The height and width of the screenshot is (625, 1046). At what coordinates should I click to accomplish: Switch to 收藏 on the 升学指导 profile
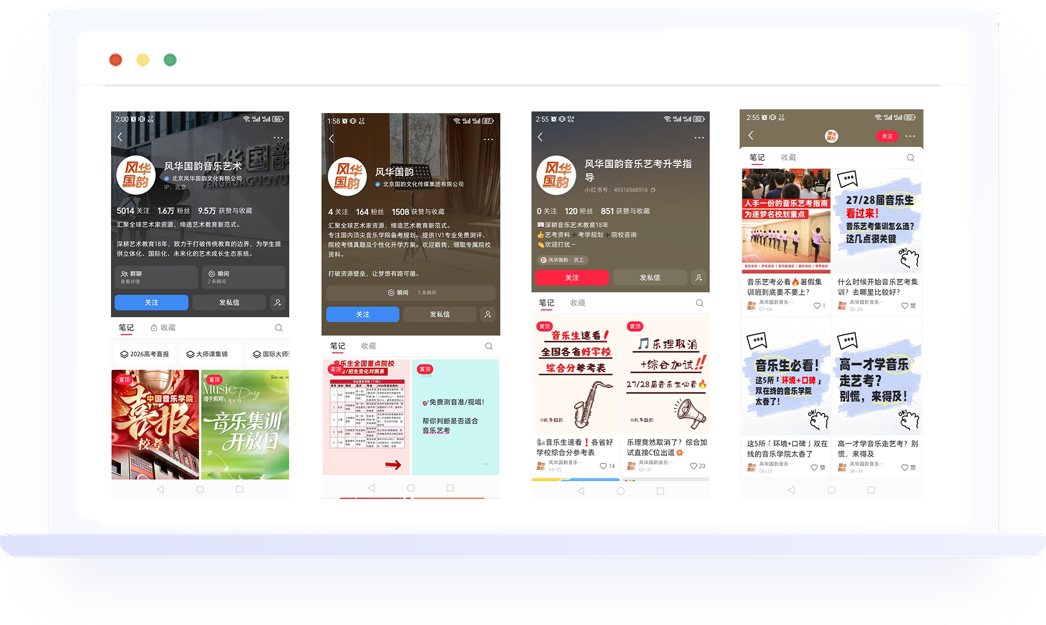pyautogui.click(x=578, y=303)
